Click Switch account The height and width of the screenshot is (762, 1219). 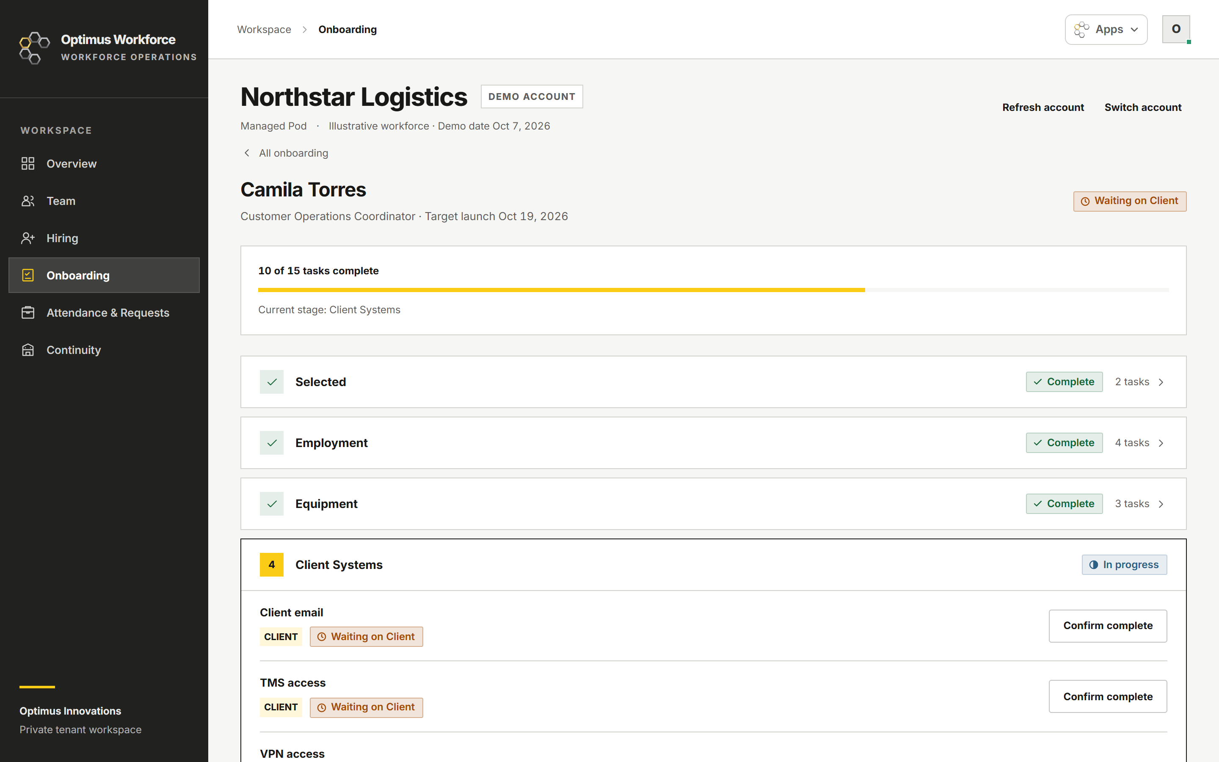[x=1142, y=108]
